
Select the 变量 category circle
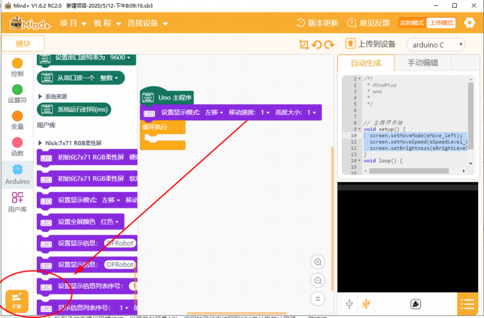point(17,116)
